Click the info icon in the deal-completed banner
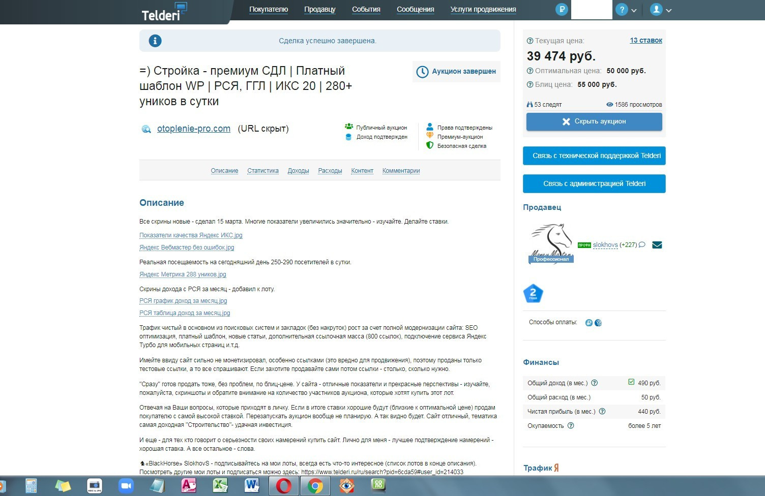Image resolution: width=765 pixels, height=496 pixels. (x=155, y=41)
